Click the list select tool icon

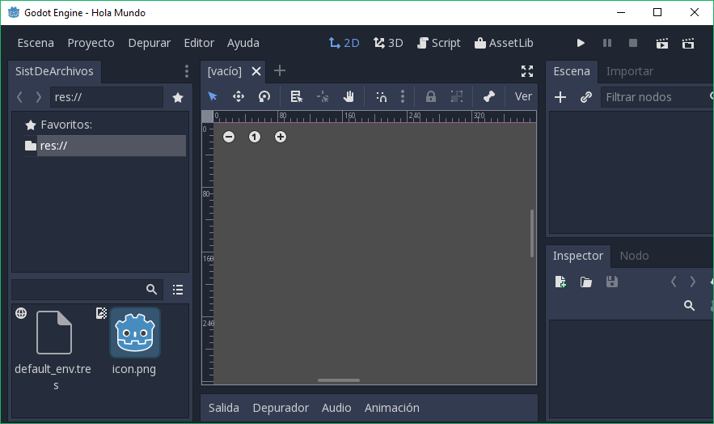tap(297, 96)
